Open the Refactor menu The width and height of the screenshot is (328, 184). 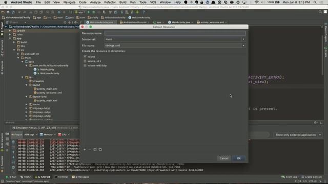pos(110,2)
